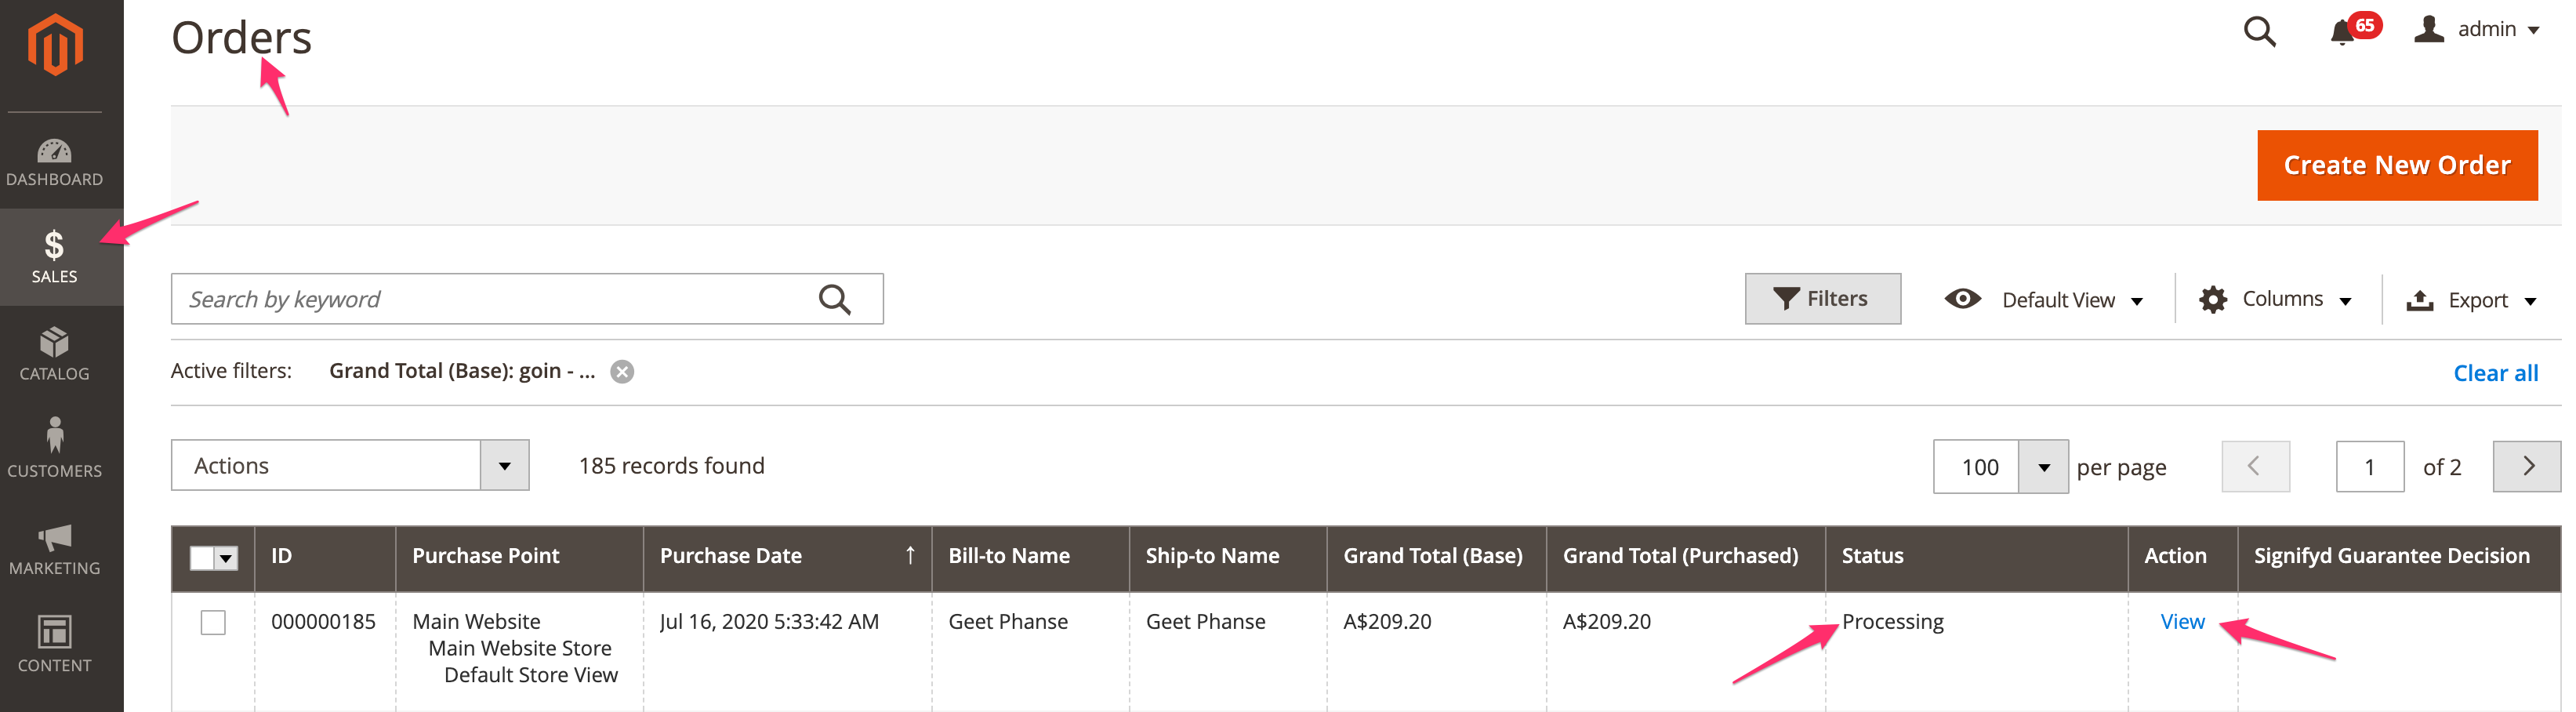Open the Marketing sidebar menu
Viewport: 2576px width, 712px height.
pos(55,548)
